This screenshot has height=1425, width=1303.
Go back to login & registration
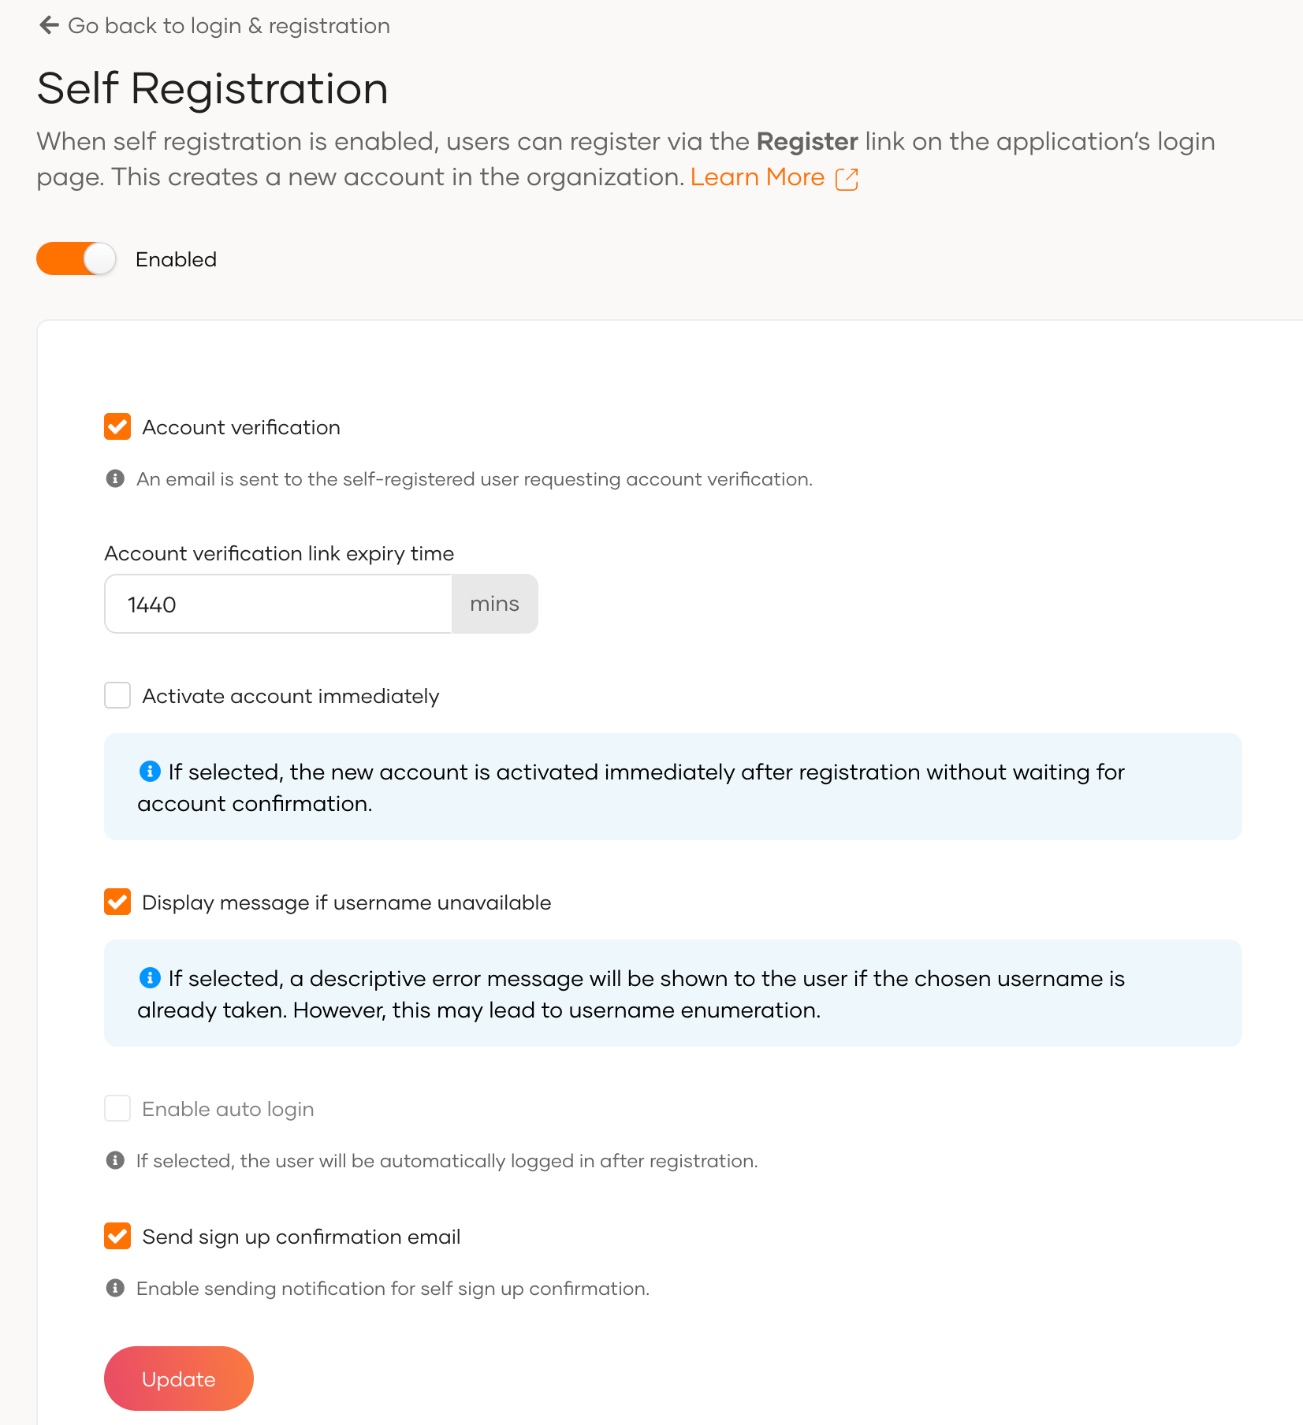coord(229,25)
